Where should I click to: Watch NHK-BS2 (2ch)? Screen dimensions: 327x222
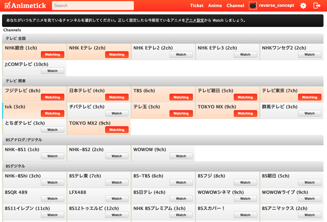(x=117, y=156)
